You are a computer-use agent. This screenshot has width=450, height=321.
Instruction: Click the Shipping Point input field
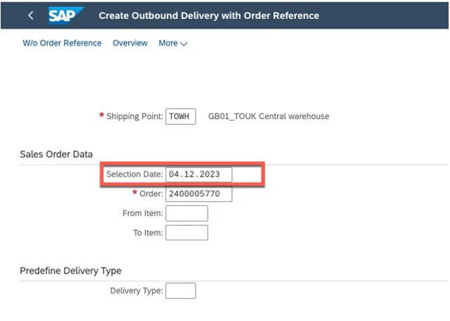point(181,116)
